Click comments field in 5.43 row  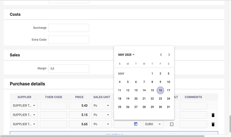tap(193, 105)
